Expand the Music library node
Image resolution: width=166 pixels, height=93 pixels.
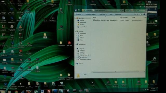pos(77,36)
